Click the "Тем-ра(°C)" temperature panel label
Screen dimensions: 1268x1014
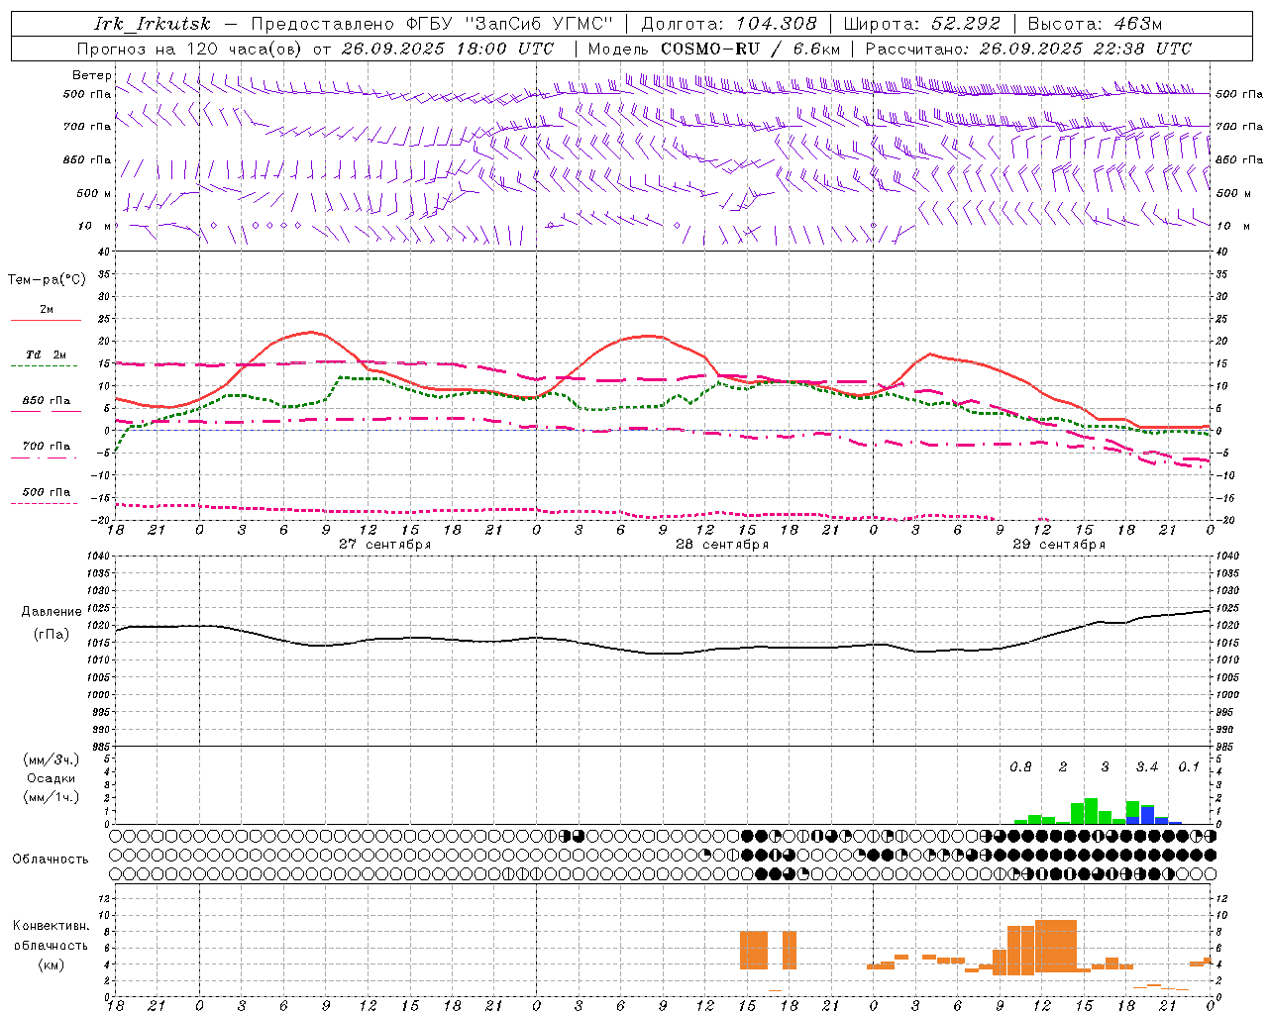tap(47, 280)
